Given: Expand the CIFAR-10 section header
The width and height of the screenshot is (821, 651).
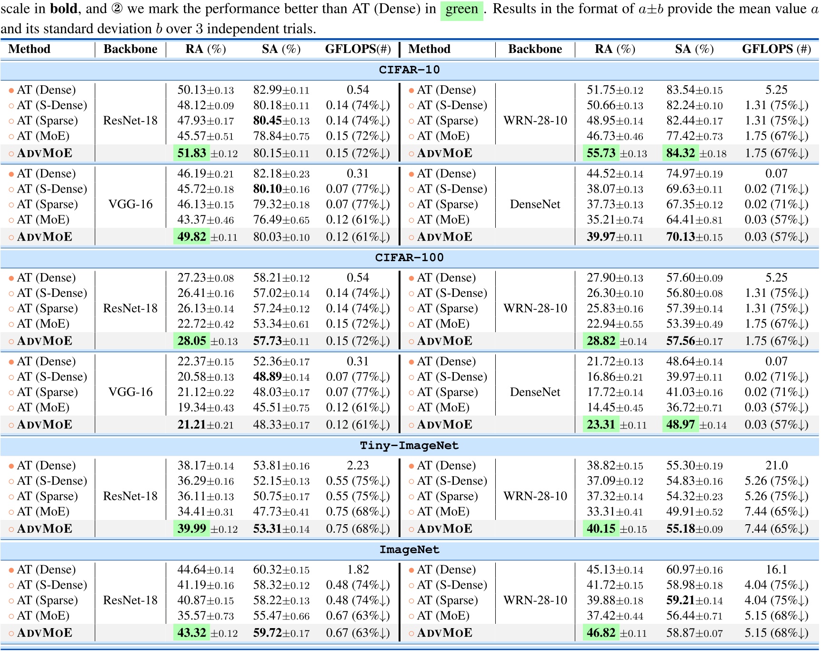Looking at the screenshot, I should tap(410, 70).
